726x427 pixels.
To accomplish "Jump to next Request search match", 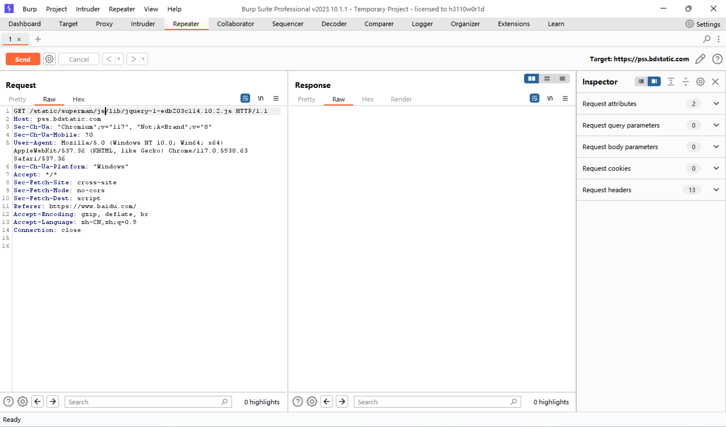I will [x=53, y=402].
